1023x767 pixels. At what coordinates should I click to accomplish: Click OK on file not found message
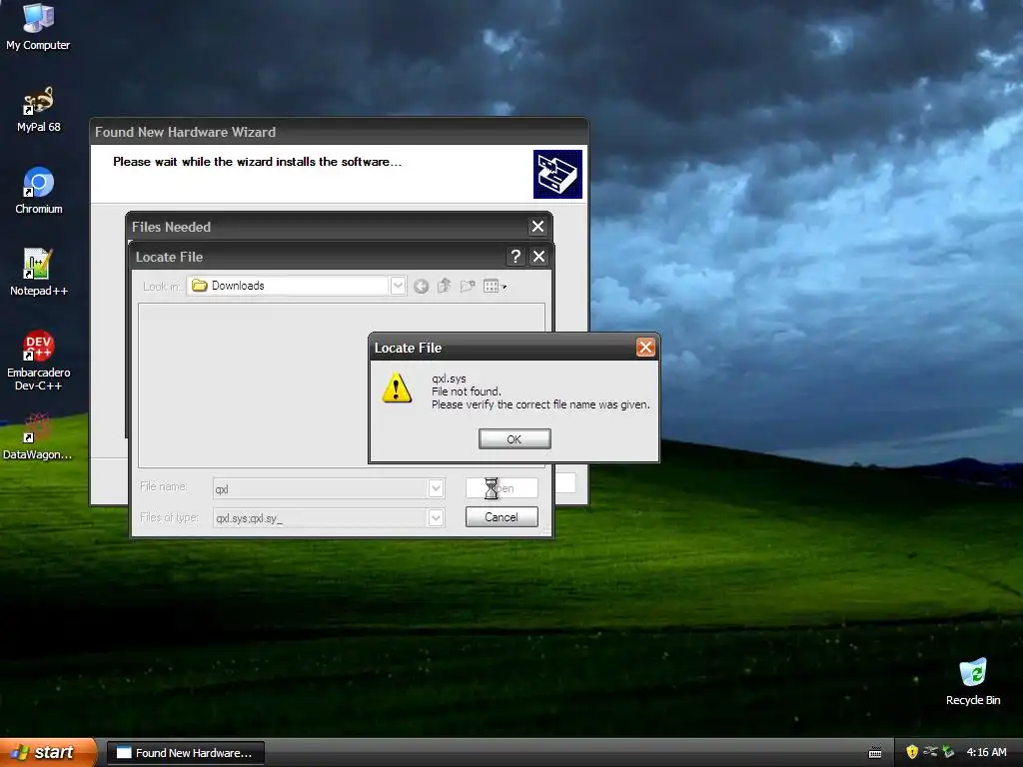[x=514, y=439]
